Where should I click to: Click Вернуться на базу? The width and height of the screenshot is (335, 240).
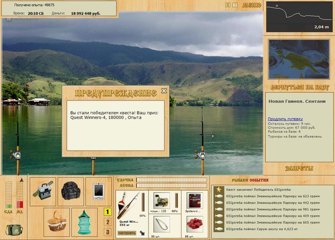point(300,87)
